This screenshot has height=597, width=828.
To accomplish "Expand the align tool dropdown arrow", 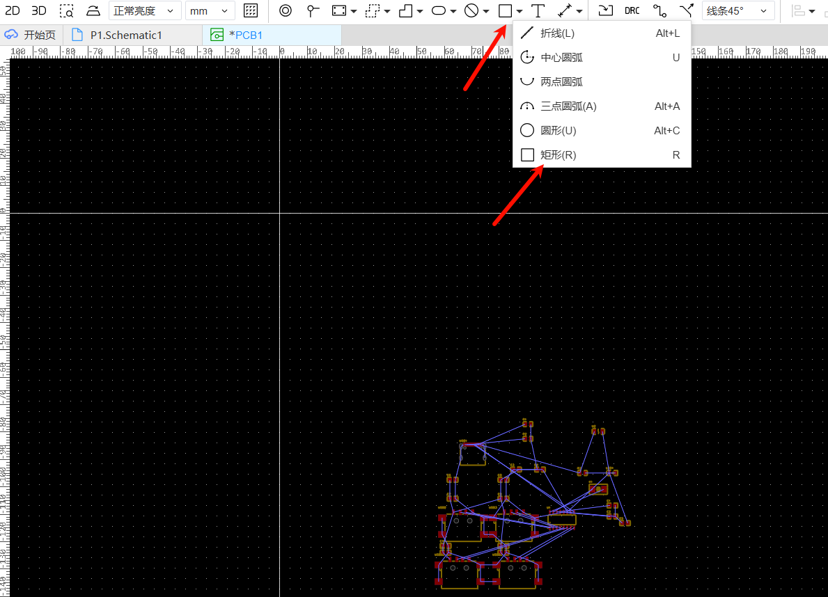I will pos(811,11).
